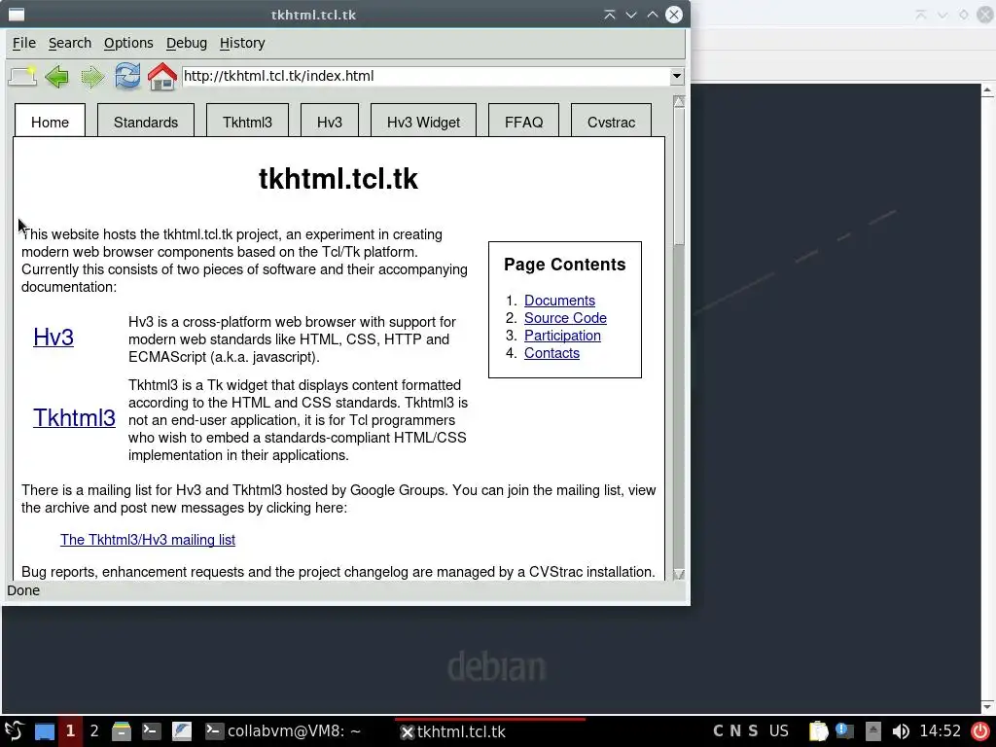Click the Caps Lock C indicator
Viewport: 996px width, 747px height.
pos(718,731)
